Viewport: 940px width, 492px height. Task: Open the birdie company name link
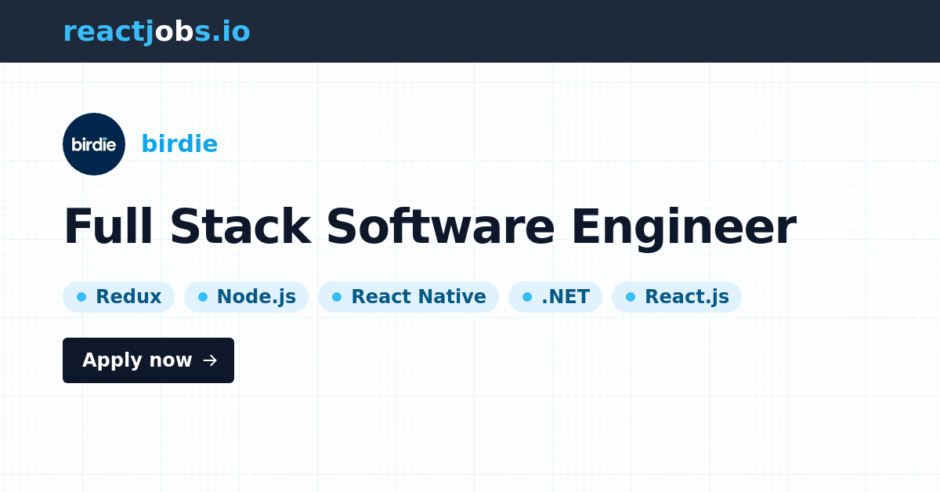[179, 144]
